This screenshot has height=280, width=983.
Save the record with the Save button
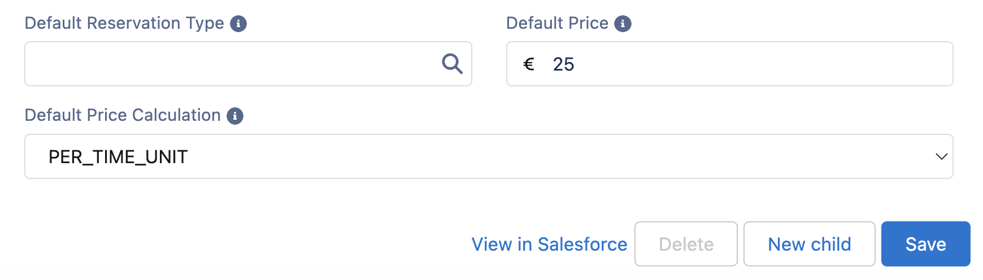[925, 244]
